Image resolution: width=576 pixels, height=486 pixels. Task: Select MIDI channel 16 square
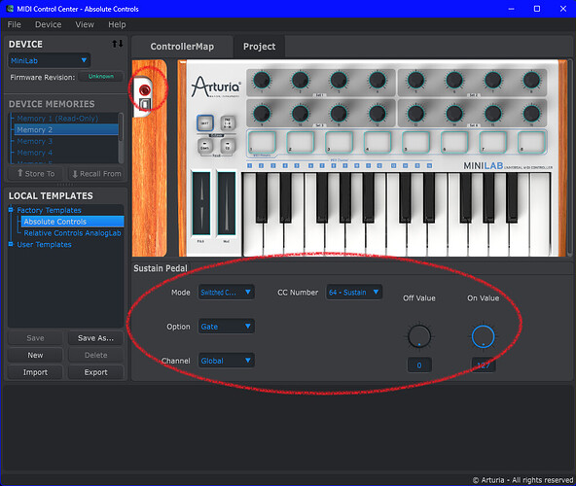(429, 166)
